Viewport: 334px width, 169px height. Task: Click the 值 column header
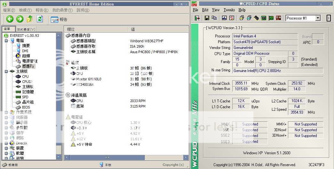(133, 29)
